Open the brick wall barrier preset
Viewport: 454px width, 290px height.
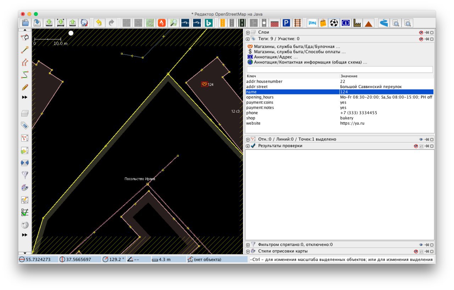[x=275, y=23]
